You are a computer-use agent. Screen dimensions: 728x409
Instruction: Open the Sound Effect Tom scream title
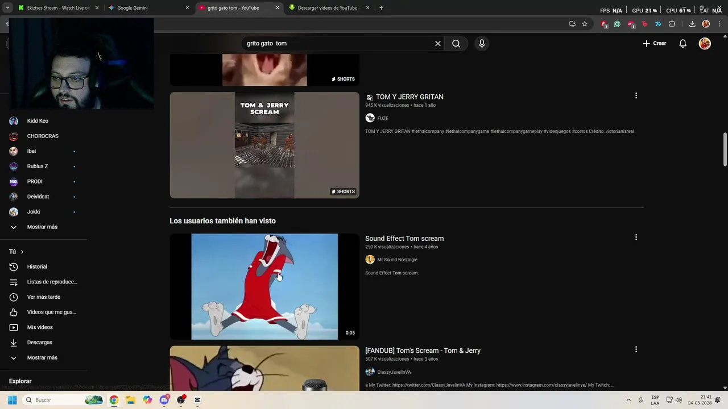tap(404, 239)
